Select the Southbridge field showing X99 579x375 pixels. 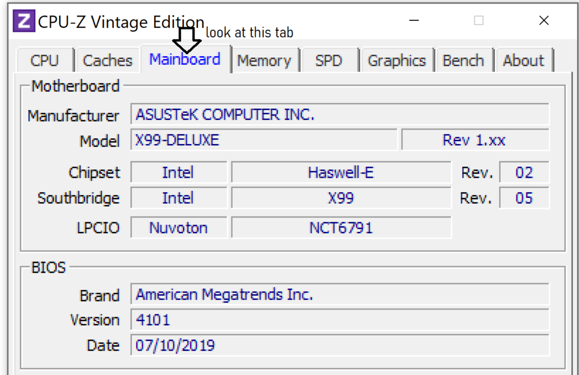[x=341, y=198]
